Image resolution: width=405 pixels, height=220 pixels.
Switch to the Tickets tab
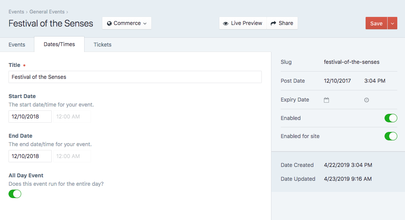pyautogui.click(x=103, y=45)
